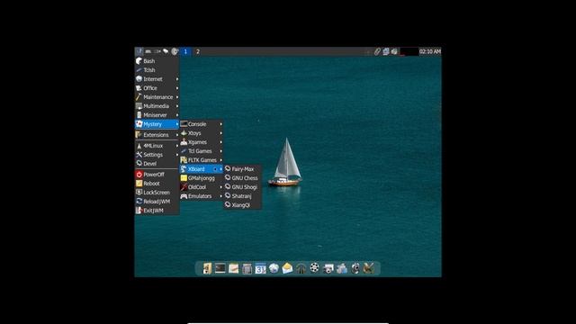
Task: Click the network monitors tray icon
Action: pos(386,51)
